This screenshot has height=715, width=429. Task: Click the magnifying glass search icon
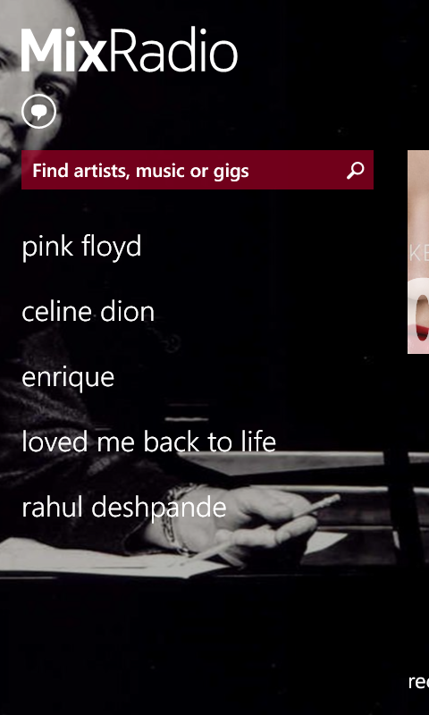tap(355, 171)
